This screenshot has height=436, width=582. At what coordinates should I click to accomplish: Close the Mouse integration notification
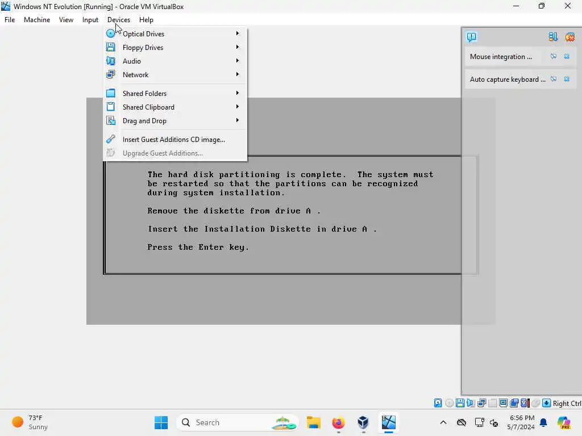[567, 56]
